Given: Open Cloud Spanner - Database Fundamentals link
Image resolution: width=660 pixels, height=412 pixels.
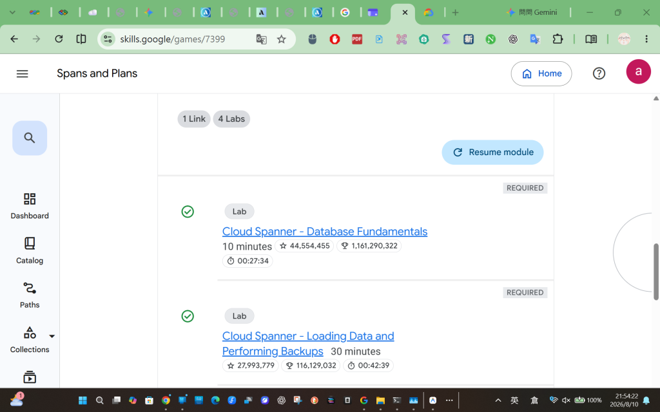Looking at the screenshot, I should pos(325,231).
